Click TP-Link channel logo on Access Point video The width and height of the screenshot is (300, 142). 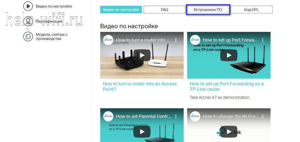click(x=108, y=40)
